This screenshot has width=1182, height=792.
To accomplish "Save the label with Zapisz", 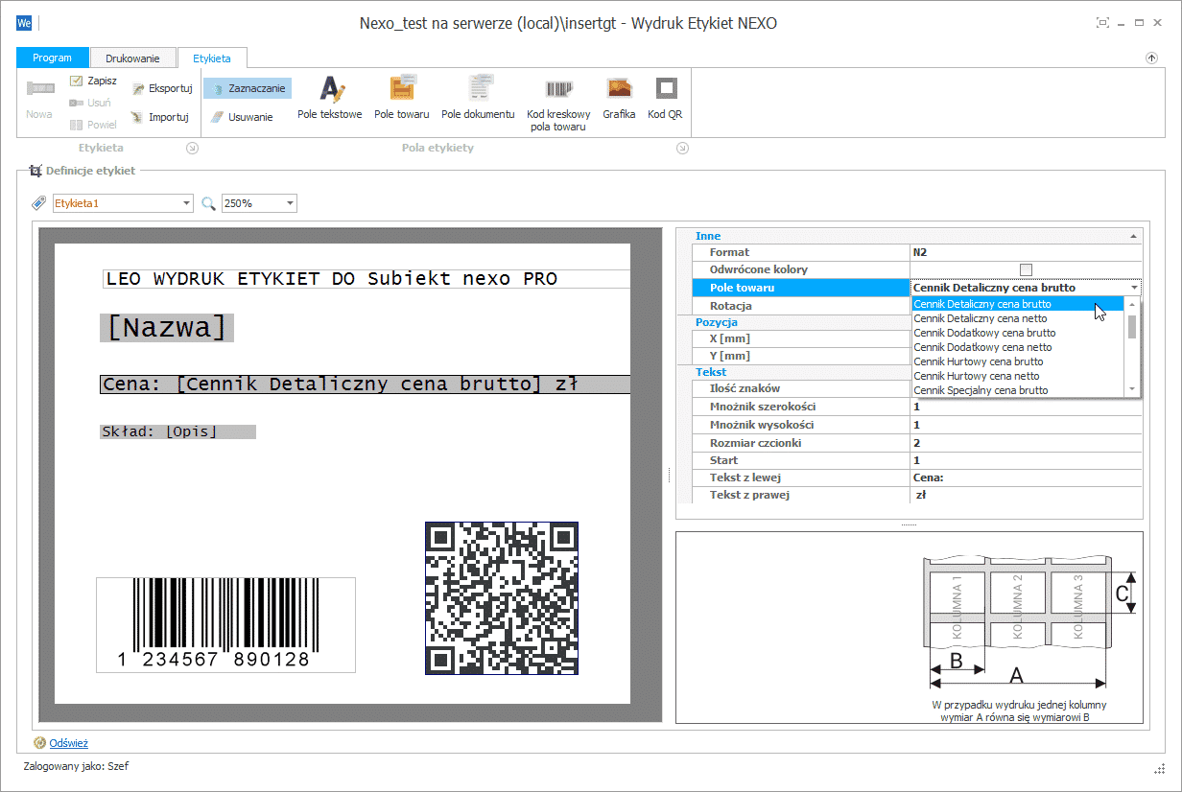I will [93, 82].
